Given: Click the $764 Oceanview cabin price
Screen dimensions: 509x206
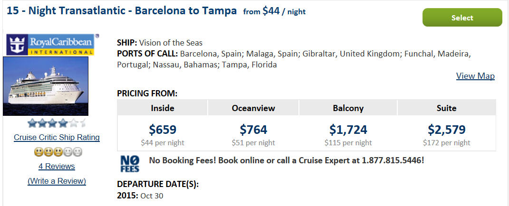Looking at the screenshot, I should click(x=253, y=130).
